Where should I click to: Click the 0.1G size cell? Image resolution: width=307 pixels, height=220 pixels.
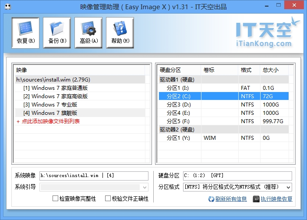(275, 88)
